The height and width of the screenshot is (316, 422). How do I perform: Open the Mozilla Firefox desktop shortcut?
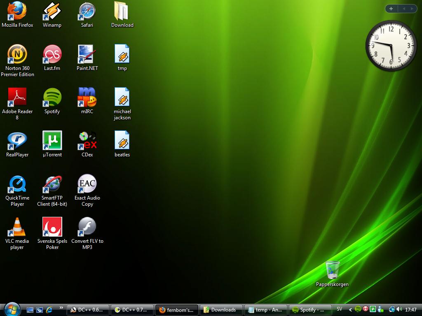pyautogui.click(x=17, y=14)
